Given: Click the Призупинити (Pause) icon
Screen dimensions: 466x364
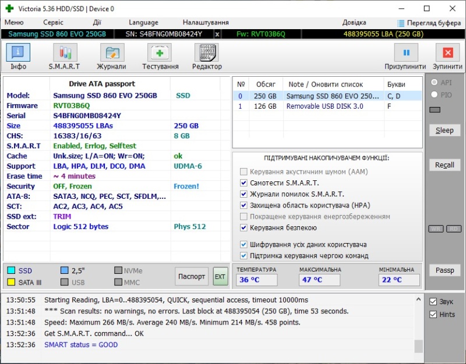Looking at the screenshot, I should point(406,52).
